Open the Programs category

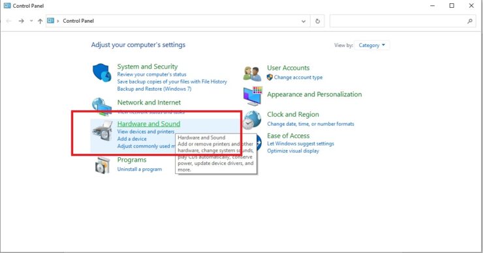point(132,160)
